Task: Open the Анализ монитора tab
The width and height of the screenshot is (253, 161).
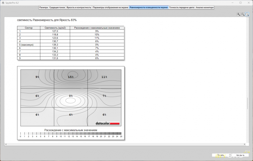Action: 205,7
